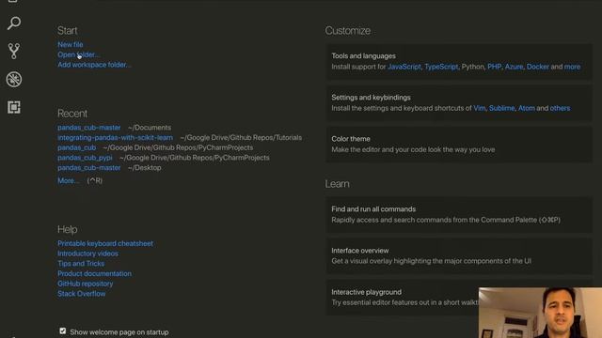Open the Source Control icon
This screenshot has width=602, height=338.
tap(14, 51)
